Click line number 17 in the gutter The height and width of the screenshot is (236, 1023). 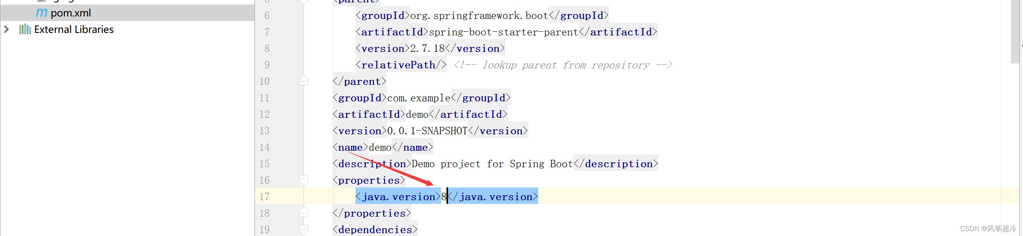tap(264, 196)
